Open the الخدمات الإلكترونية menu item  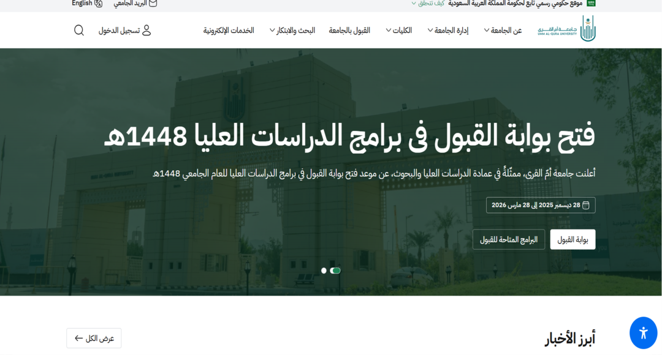point(229,30)
